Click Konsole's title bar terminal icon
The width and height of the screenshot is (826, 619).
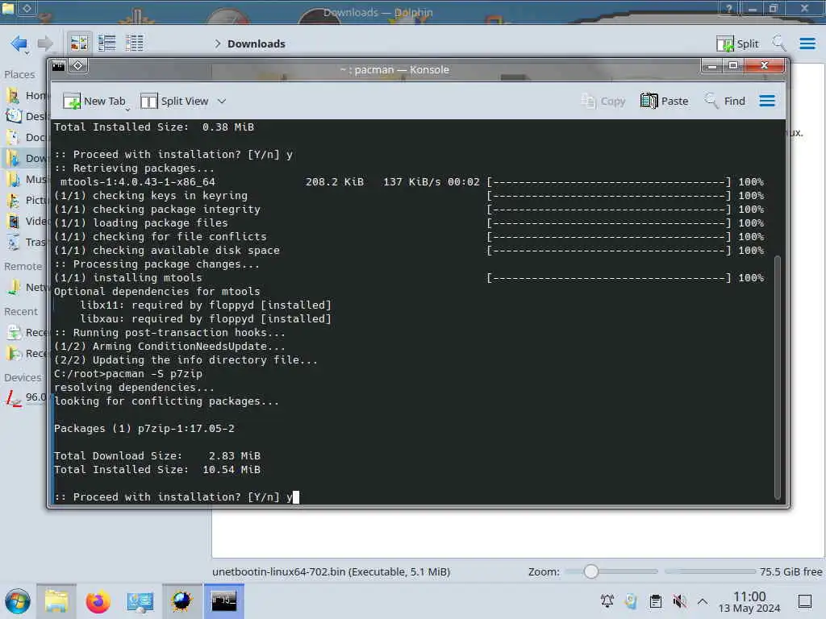(58, 66)
